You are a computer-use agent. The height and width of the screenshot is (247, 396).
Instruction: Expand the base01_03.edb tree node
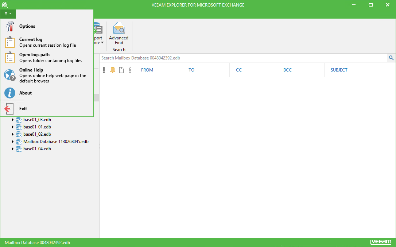tap(13, 120)
